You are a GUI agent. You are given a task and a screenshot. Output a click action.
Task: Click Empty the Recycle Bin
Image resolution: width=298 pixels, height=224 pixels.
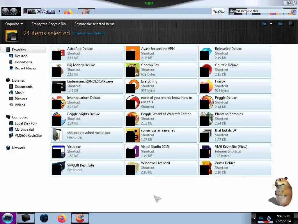49,24
